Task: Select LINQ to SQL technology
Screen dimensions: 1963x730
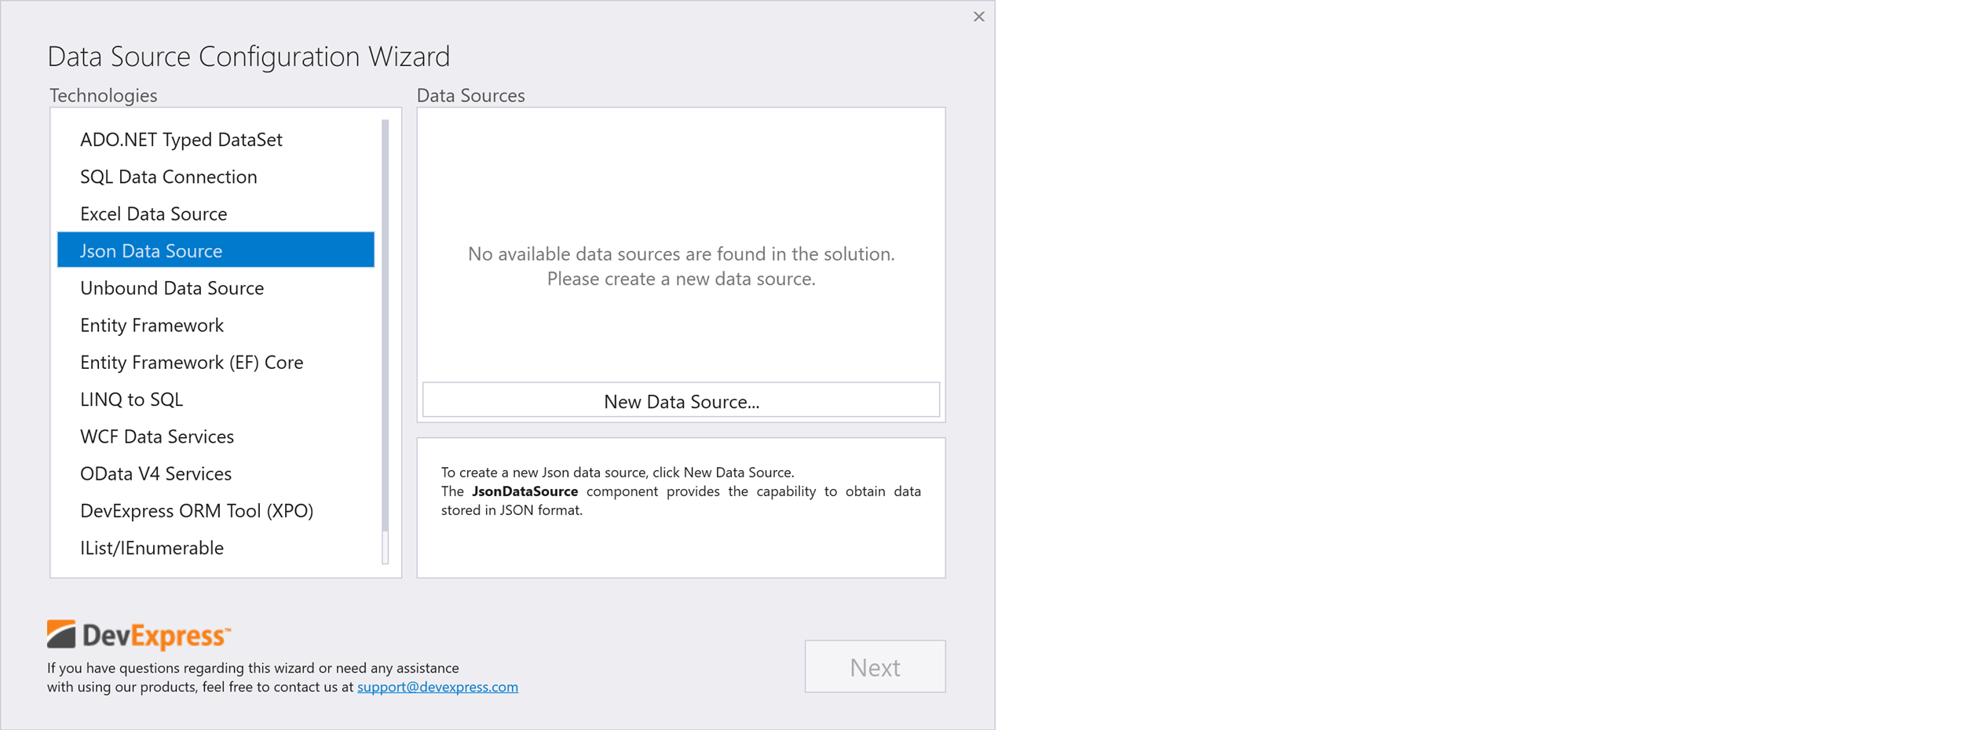Action: [215, 399]
